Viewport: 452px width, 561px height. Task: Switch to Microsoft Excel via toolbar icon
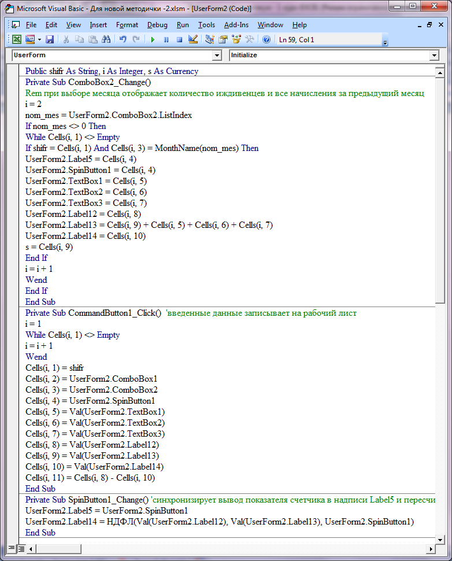pyautogui.click(x=17, y=39)
